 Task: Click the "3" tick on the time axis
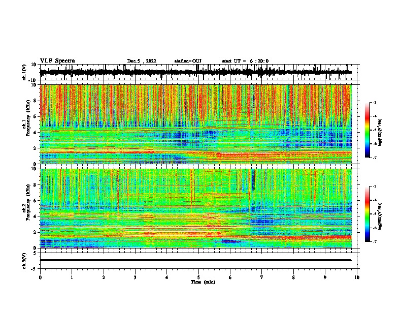[x=135, y=277]
